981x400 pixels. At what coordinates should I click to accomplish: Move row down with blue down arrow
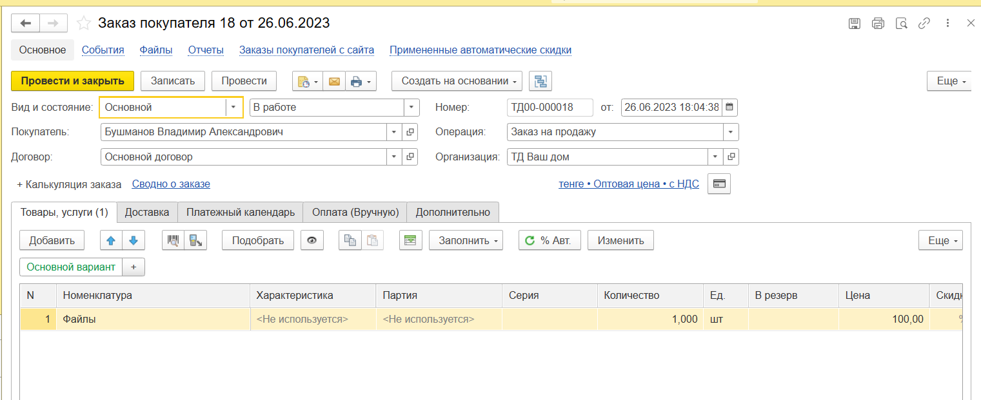pos(134,240)
